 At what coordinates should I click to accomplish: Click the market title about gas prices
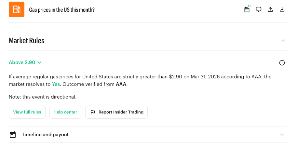pyautogui.click(x=62, y=10)
